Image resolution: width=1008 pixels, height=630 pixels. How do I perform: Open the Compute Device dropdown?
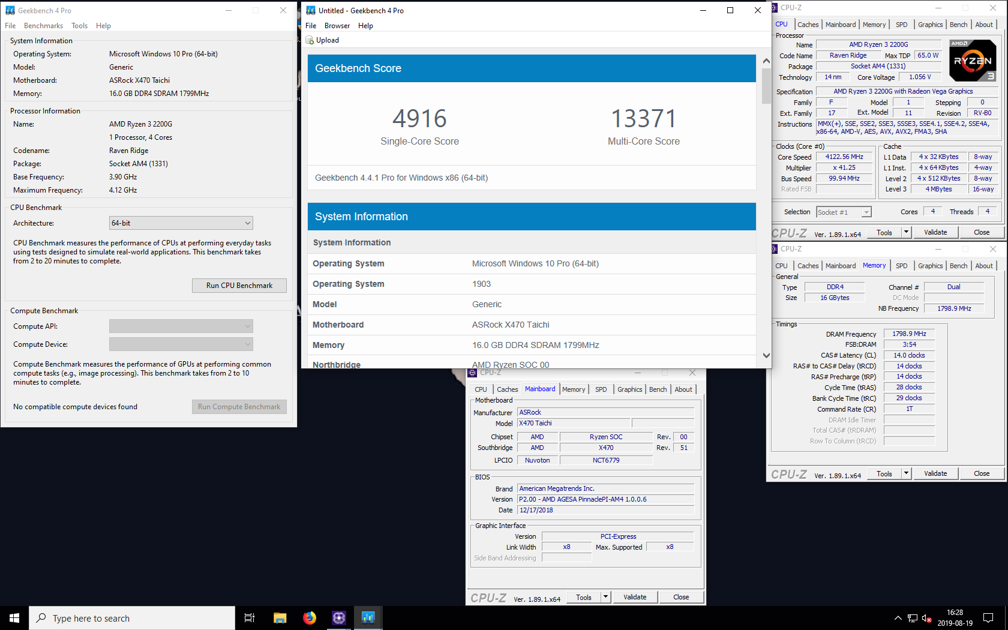(181, 344)
